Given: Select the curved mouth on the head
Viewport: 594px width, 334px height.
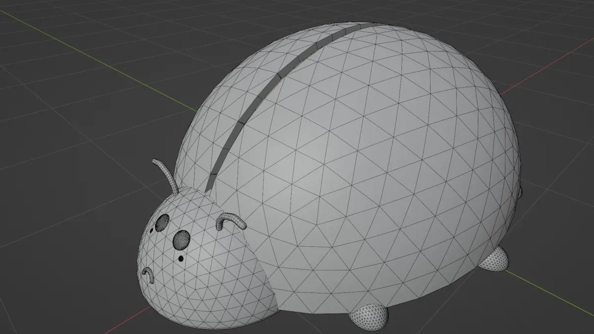Looking at the screenshot, I should point(148,275).
